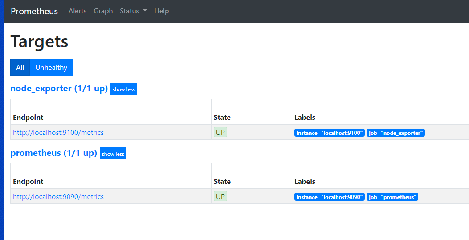
Task: Open the Prometheus home brand link
Action: pos(34,11)
